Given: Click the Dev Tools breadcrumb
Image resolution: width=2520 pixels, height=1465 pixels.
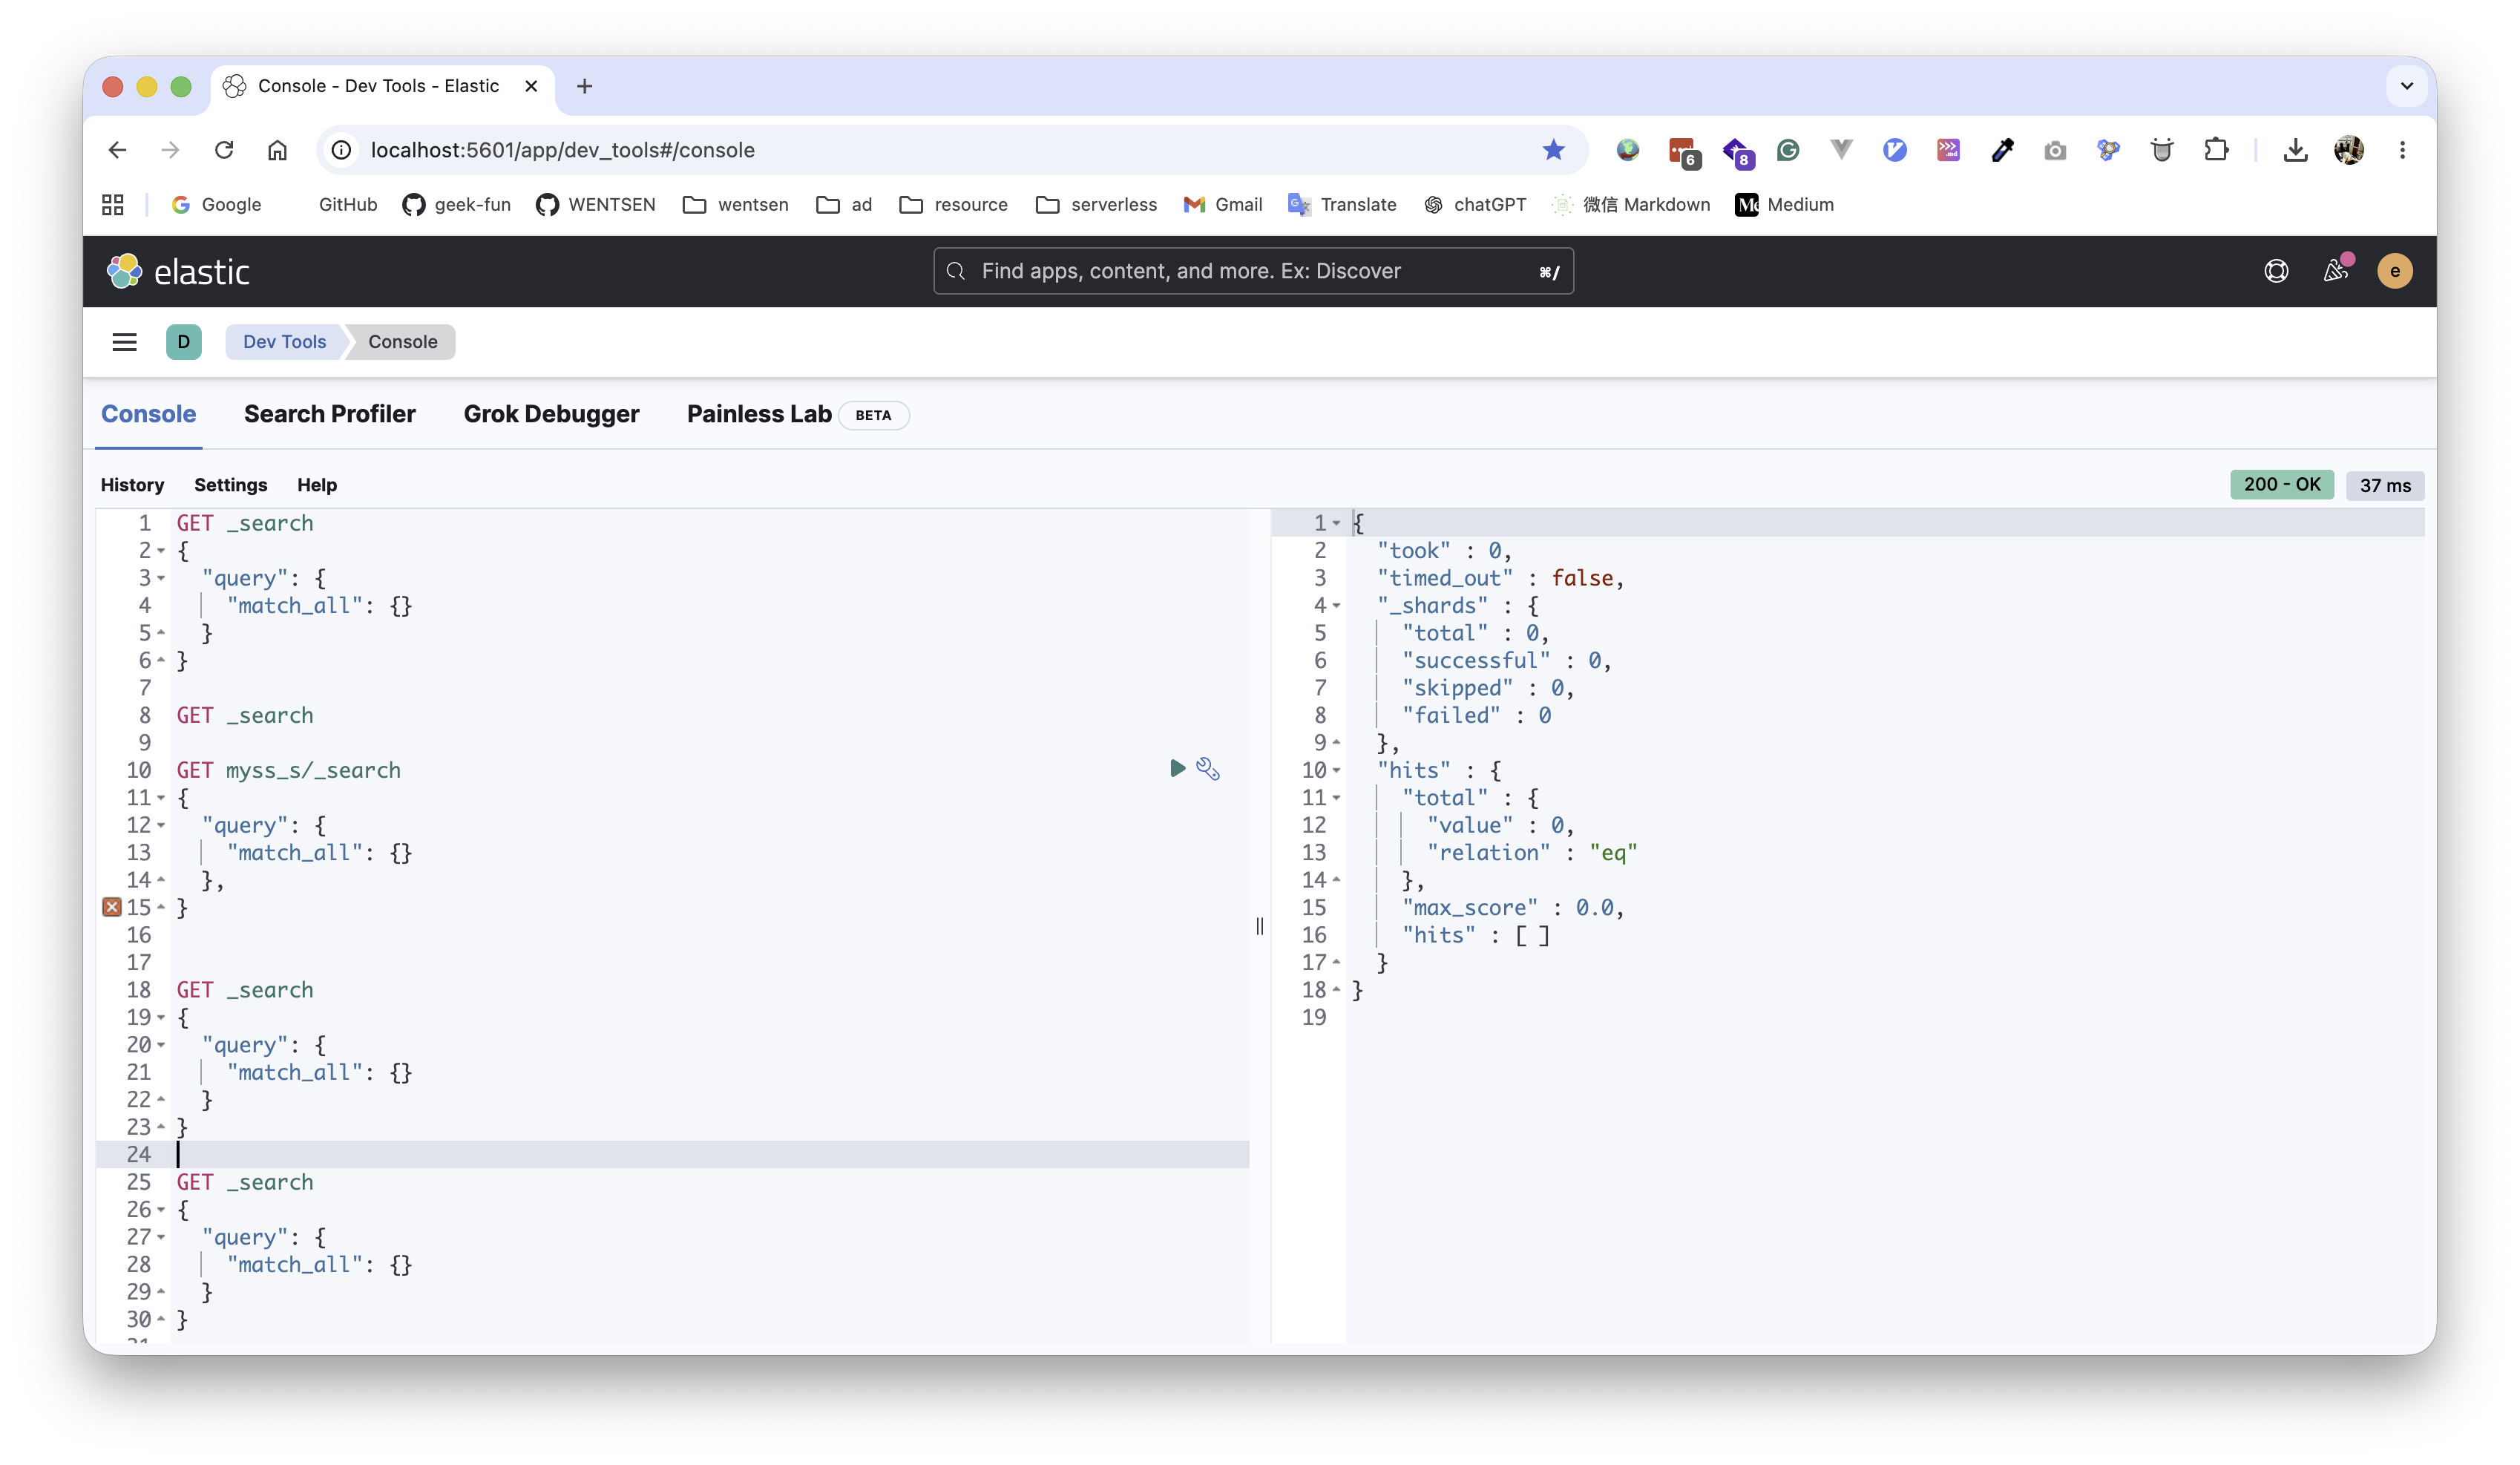Looking at the screenshot, I should click(x=284, y=342).
